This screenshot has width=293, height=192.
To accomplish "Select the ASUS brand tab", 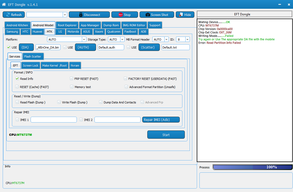I will [x=86, y=32].
